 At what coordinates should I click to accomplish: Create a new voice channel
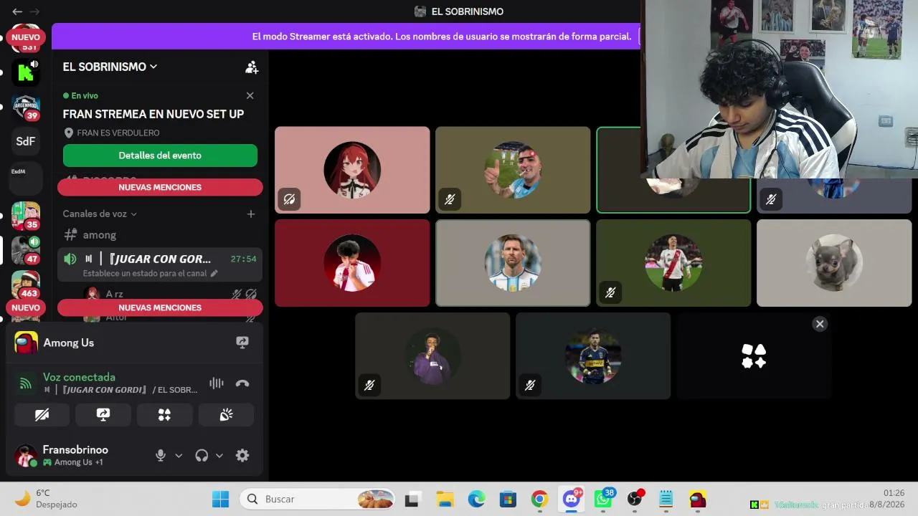(x=251, y=214)
